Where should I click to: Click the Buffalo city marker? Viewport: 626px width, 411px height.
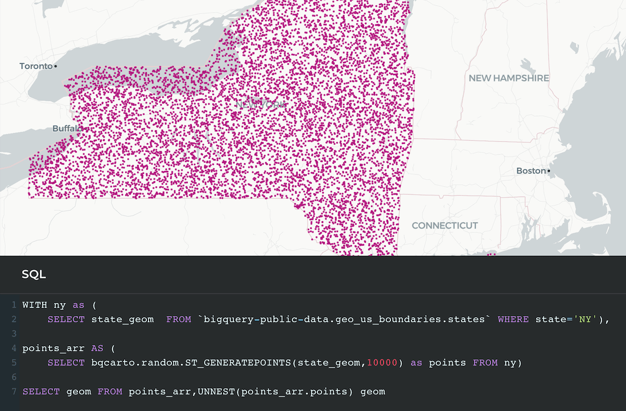click(85, 129)
